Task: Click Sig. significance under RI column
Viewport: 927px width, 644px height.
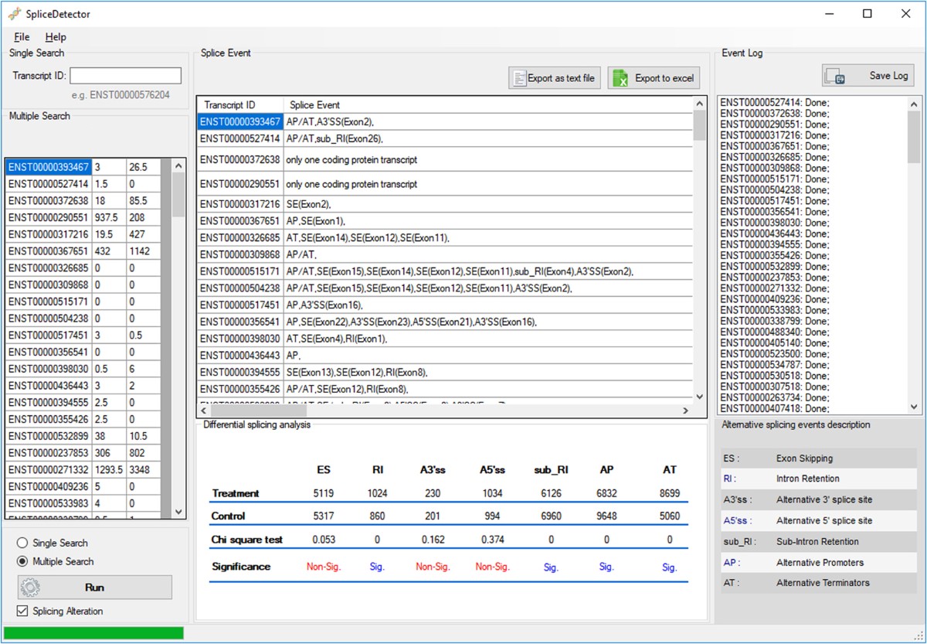Action: pyautogui.click(x=377, y=567)
